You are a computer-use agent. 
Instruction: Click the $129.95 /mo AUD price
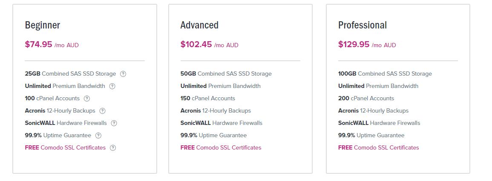point(367,45)
